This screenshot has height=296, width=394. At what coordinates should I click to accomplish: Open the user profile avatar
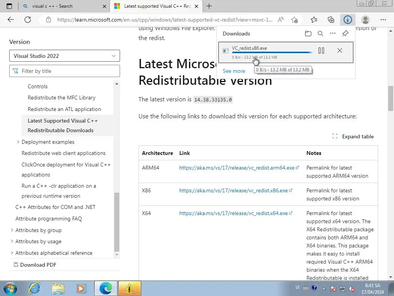366,20
